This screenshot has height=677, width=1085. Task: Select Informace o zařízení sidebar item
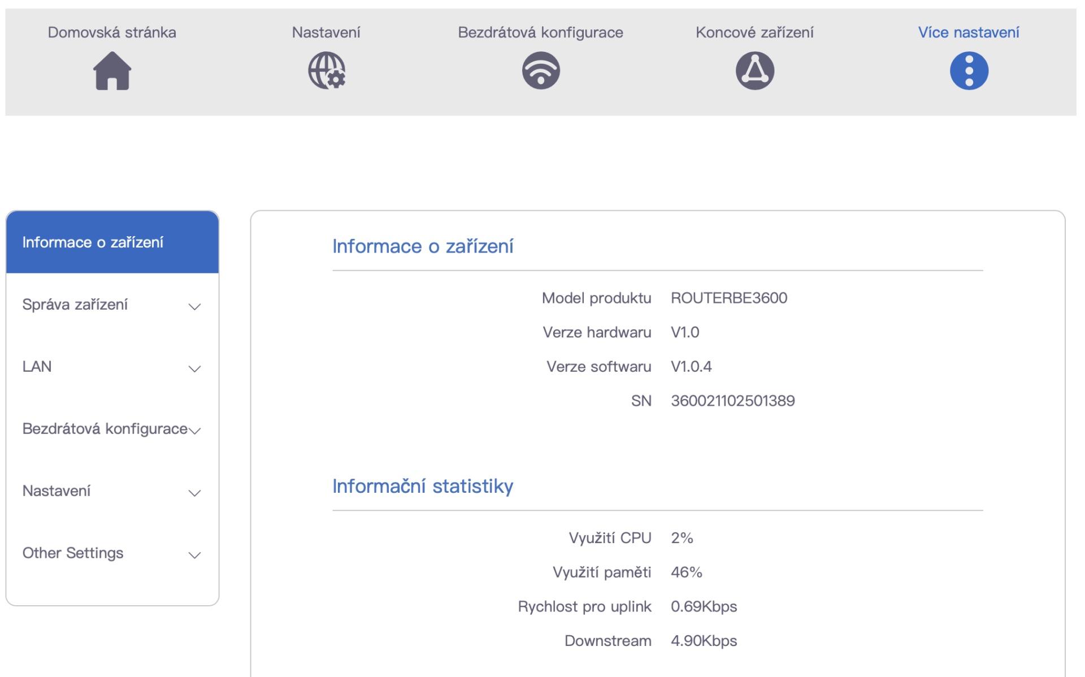[93, 242]
